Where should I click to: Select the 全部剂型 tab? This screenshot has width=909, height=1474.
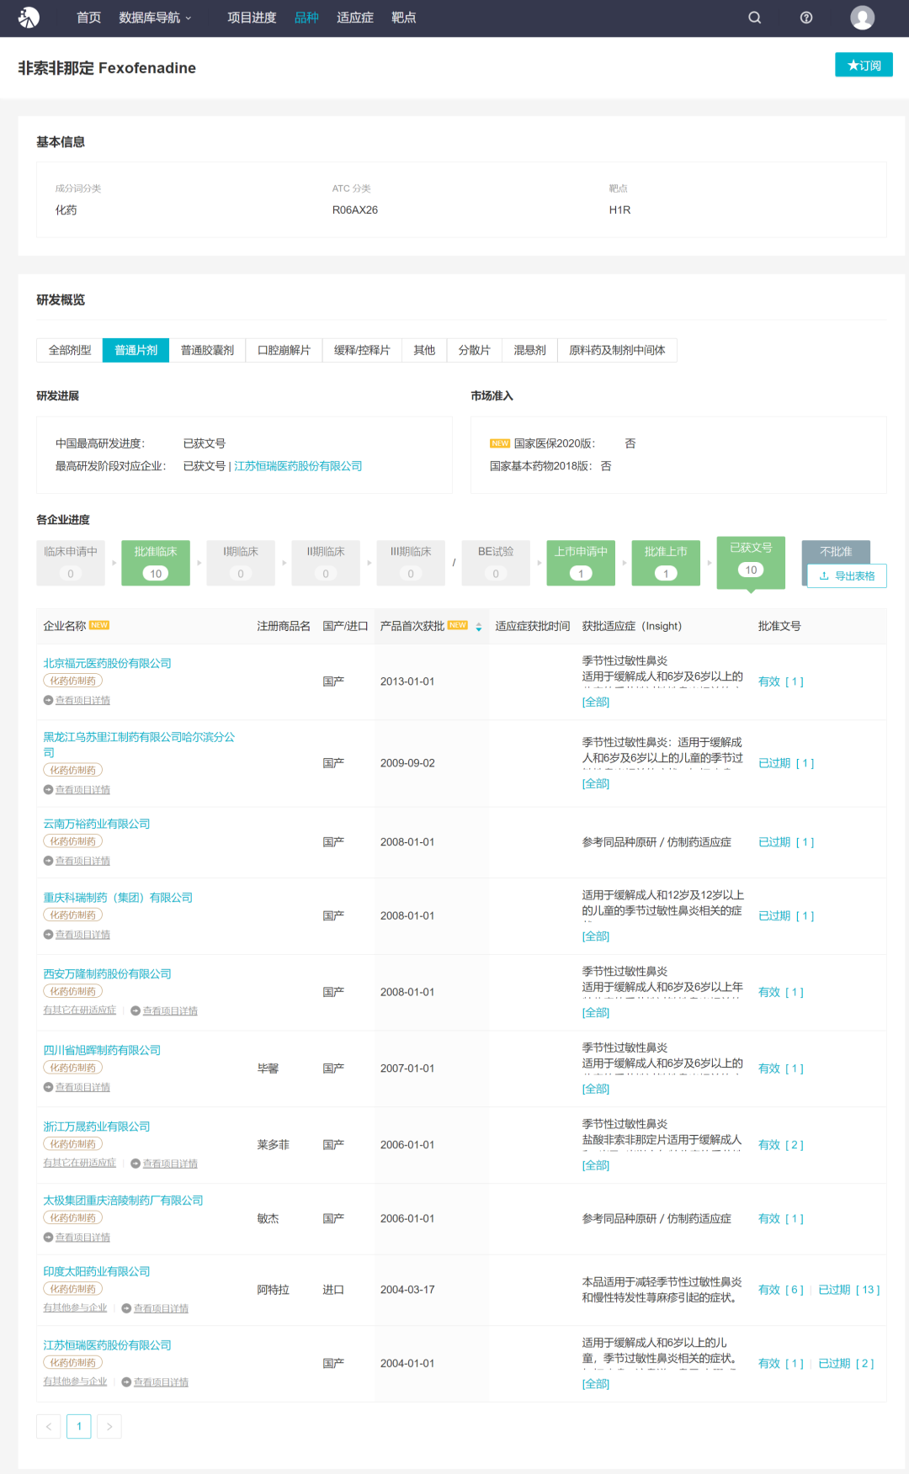coord(70,350)
